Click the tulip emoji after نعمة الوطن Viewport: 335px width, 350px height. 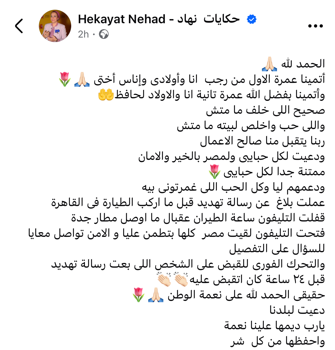[x=138, y=295]
